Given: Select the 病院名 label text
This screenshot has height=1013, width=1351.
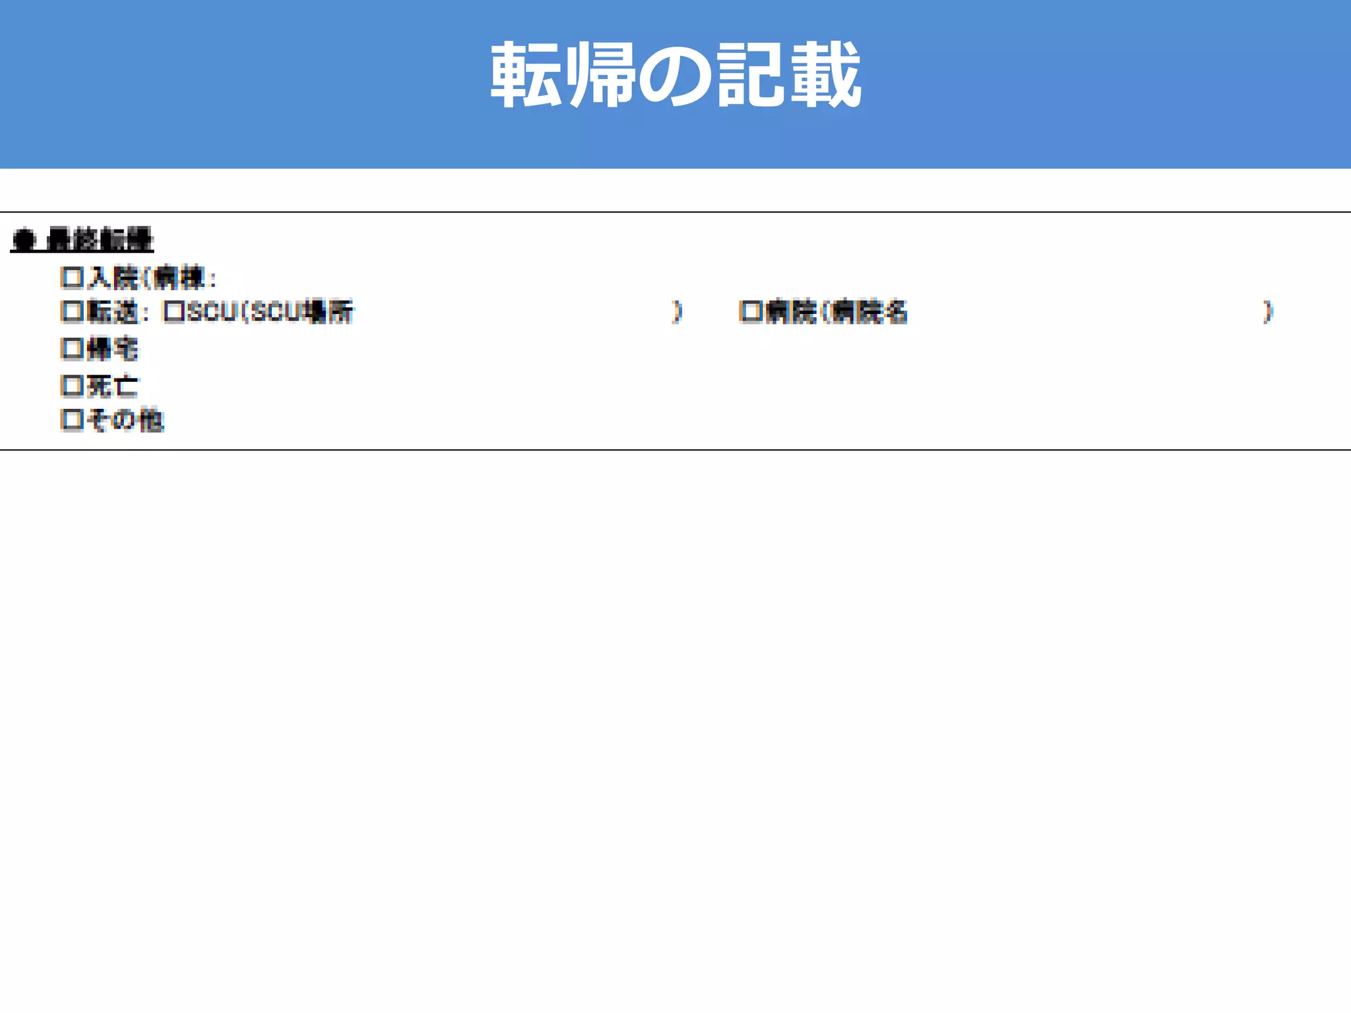Looking at the screenshot, I should (869, 311).
